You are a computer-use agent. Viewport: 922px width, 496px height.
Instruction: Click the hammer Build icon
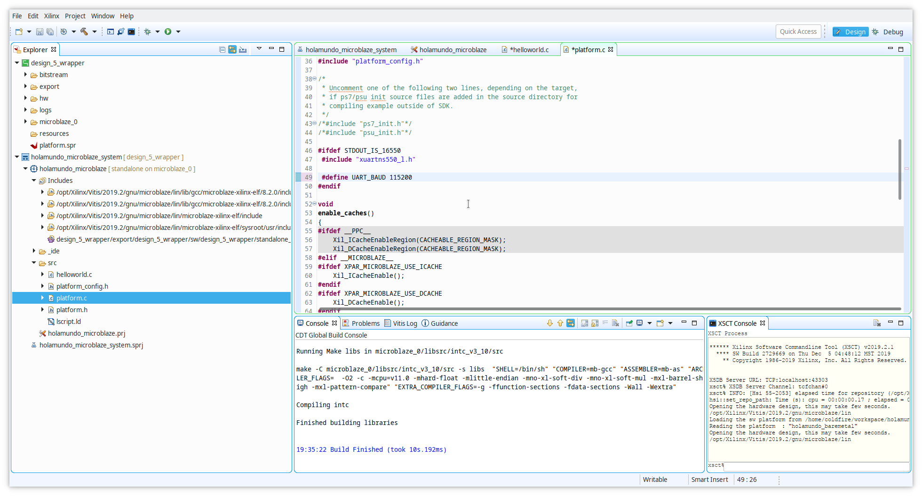click(x=84, y=32)
